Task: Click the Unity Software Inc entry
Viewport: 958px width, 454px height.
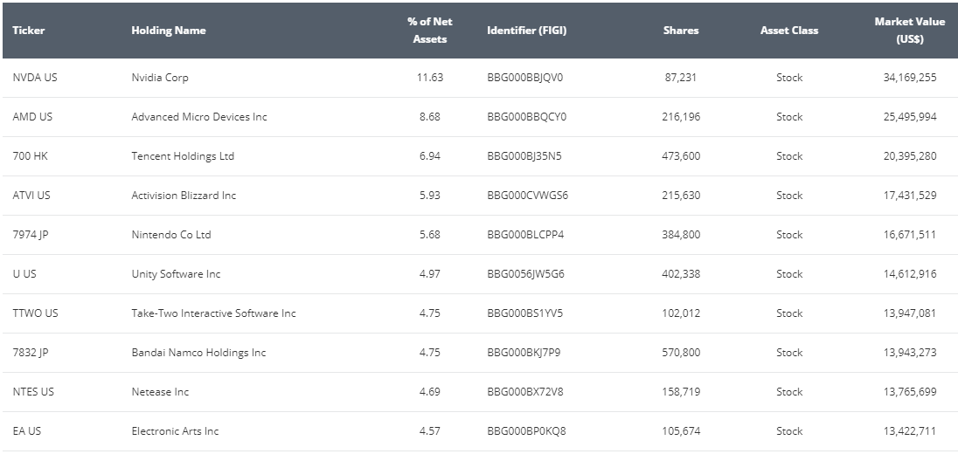Action: click(x=176, y=274)
